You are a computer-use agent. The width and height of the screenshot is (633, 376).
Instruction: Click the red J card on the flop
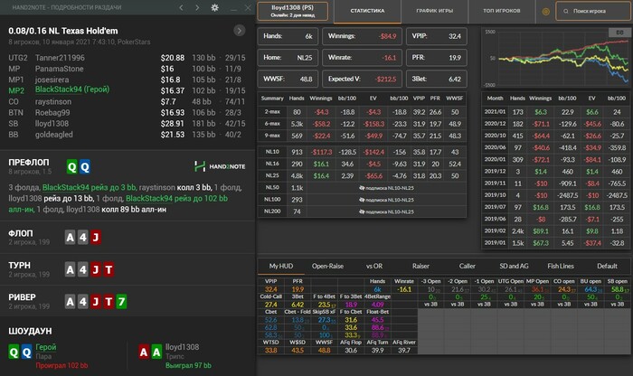tap(96, 237)
